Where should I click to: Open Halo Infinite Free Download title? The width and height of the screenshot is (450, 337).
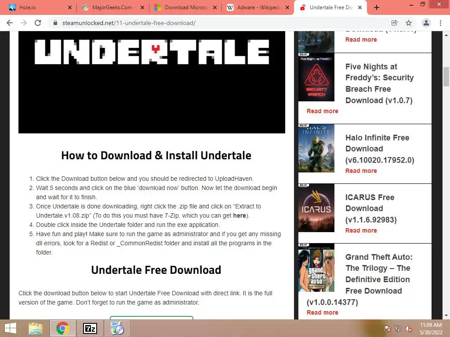380,149
